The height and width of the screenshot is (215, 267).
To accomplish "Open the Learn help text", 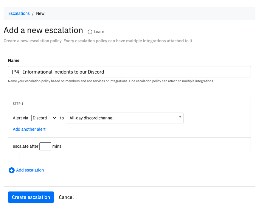I will [99, 32].
